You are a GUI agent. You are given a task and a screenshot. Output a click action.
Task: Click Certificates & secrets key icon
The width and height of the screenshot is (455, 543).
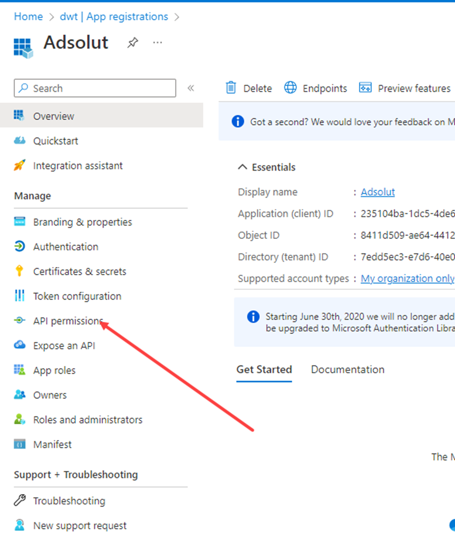[x=19, y=271]
